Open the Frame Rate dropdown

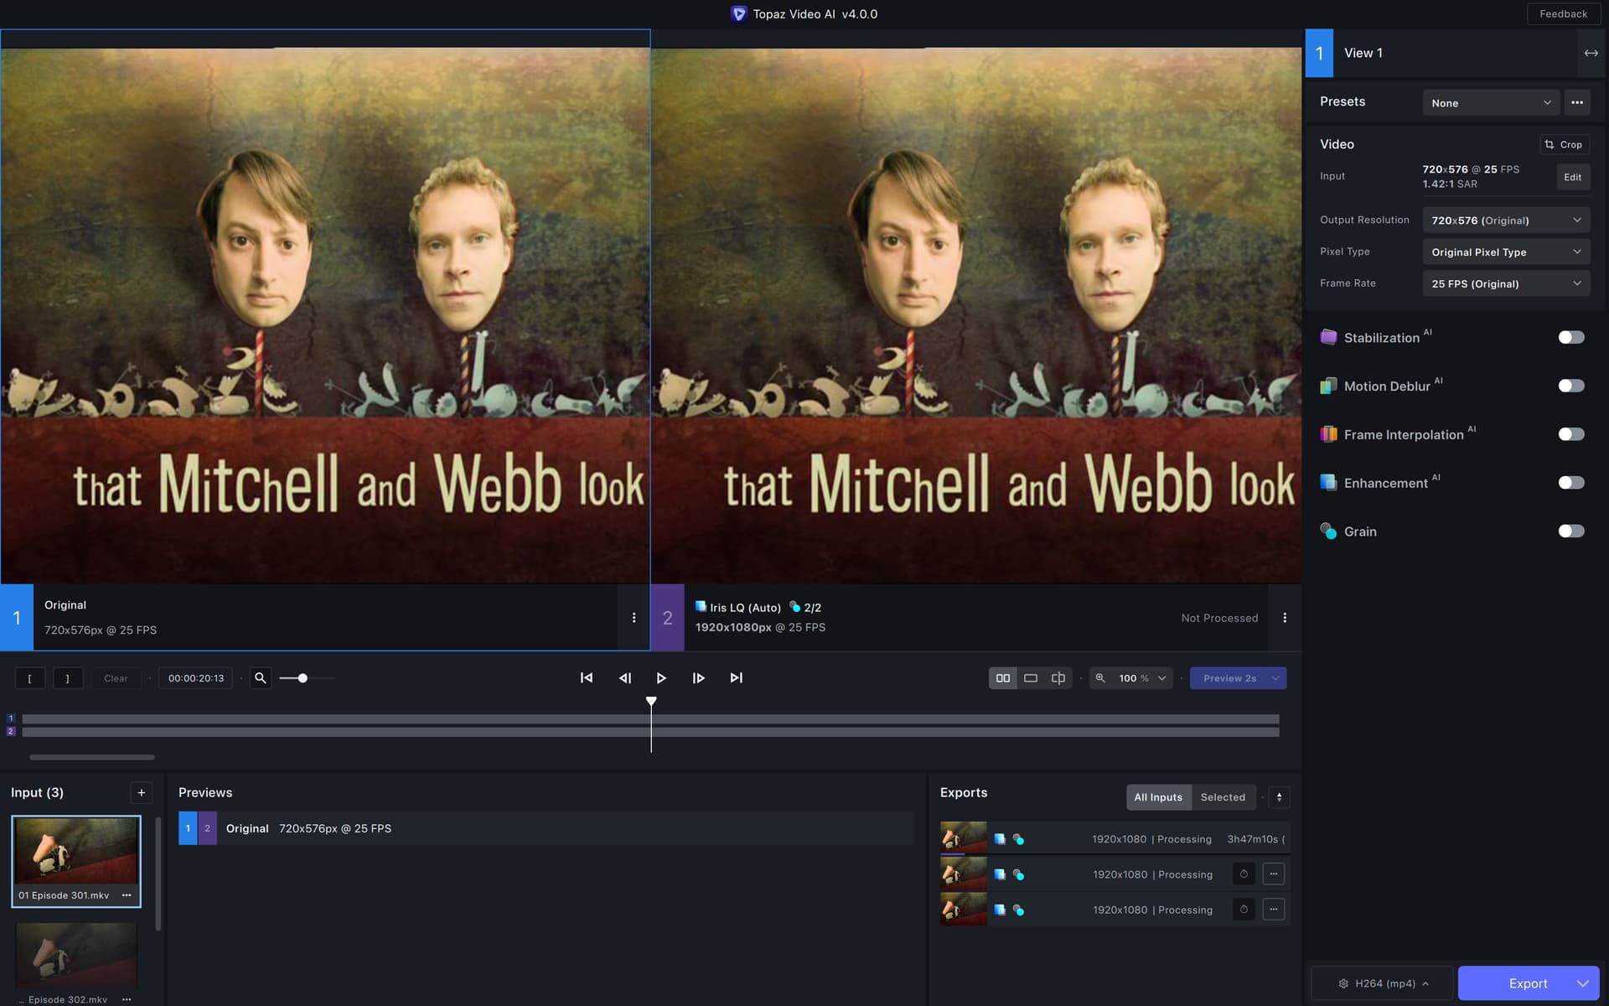click(x=1505, y=283)
